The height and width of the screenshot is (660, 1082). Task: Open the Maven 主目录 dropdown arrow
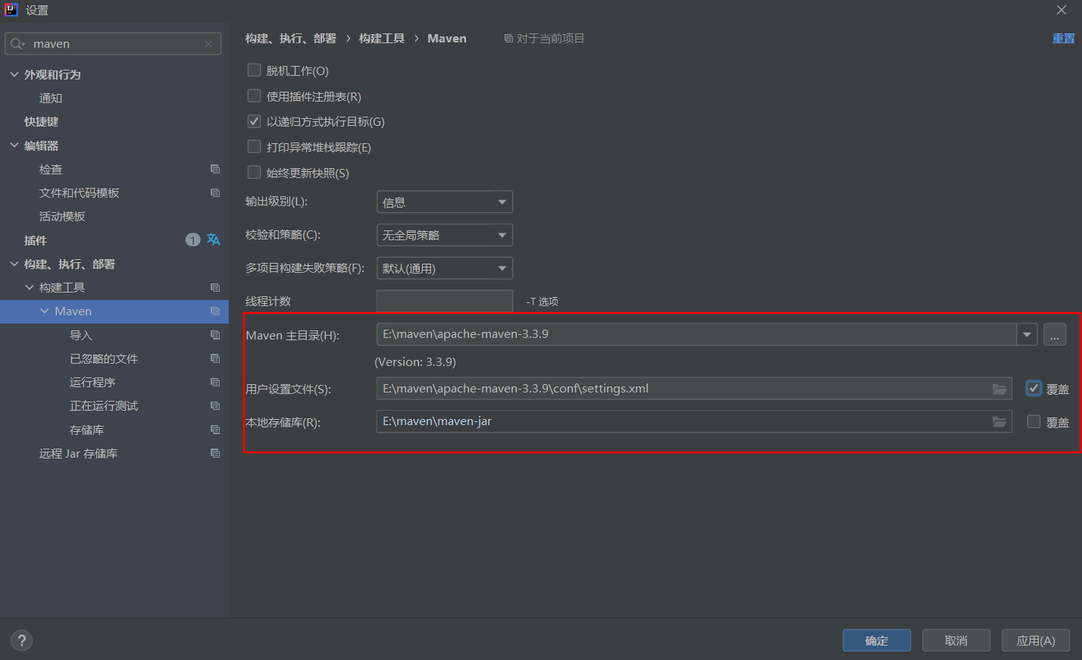pos(1027,334)
